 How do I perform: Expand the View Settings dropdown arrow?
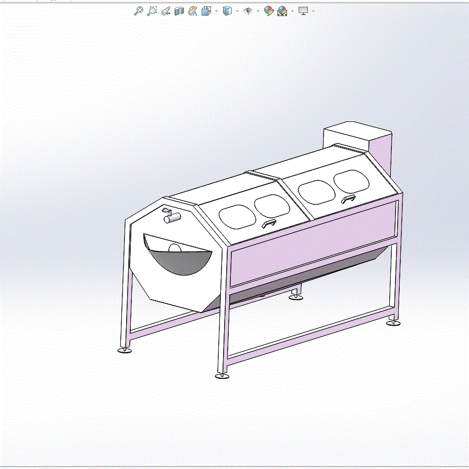coord(313,11)
